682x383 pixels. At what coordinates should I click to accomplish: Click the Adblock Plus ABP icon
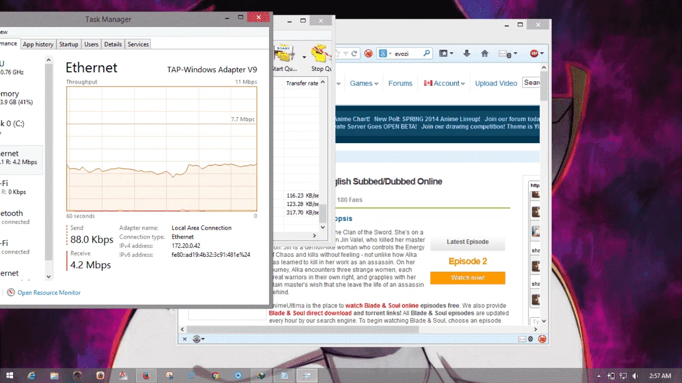tap(534, 53)
